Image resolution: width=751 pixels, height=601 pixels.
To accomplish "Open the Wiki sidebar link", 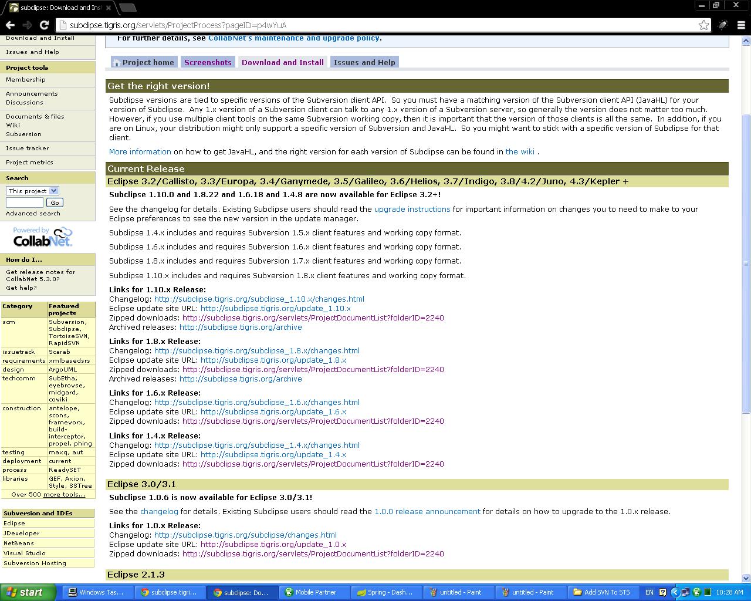I will 13,125.
